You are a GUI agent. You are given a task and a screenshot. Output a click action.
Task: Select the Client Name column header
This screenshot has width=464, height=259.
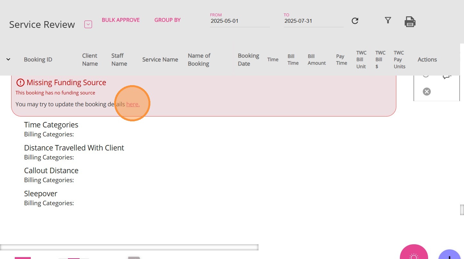pos(90,60)
